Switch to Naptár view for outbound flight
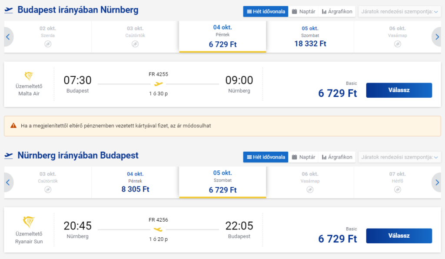This screenshot has height=259, width=445. tap(303, 11)
